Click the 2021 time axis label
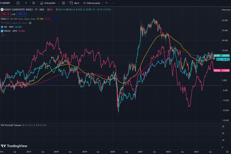Image resolution: width=231 pixels, height=154 pixels. pyautogui.click(x=140, y=152)
